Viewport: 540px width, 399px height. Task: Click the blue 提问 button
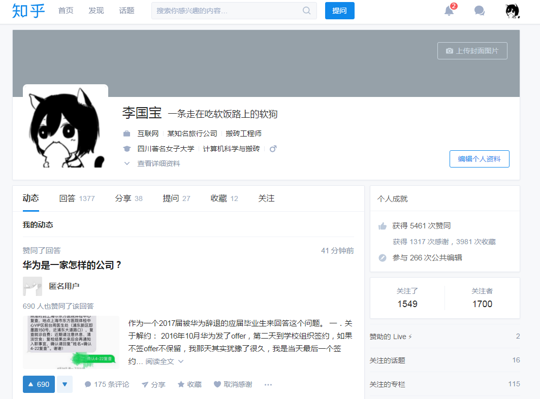[x=339, y=11]
